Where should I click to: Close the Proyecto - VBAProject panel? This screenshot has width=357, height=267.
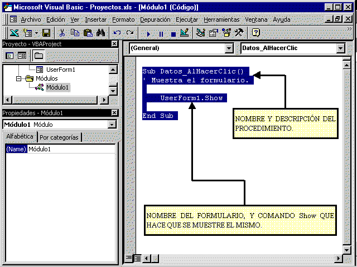114,44
